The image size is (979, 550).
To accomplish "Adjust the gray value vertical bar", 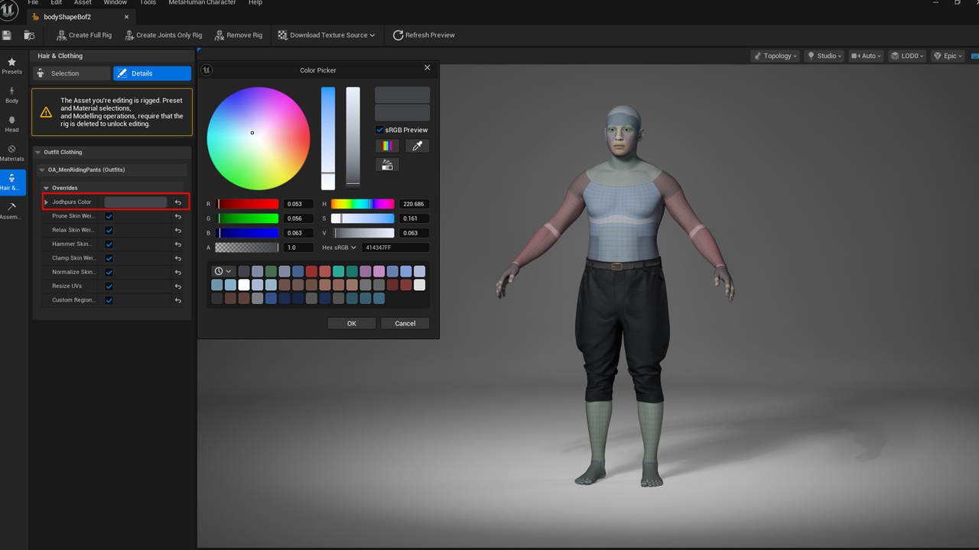I will tap(353, 138).
